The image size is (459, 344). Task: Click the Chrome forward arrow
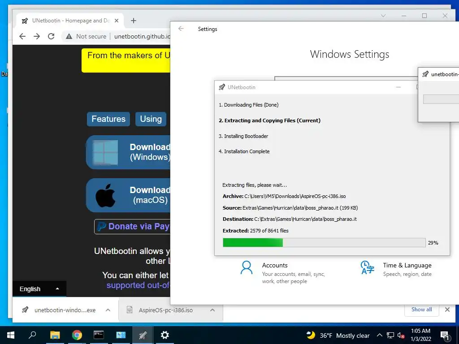click(x=37, y=36)
